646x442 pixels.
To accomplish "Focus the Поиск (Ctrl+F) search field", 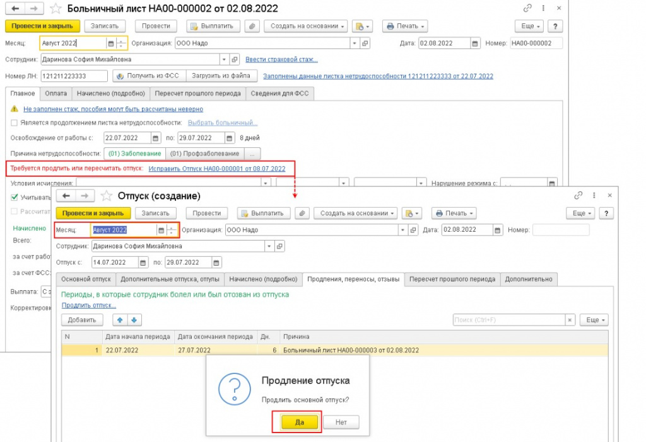I will (x=509, y=320).
